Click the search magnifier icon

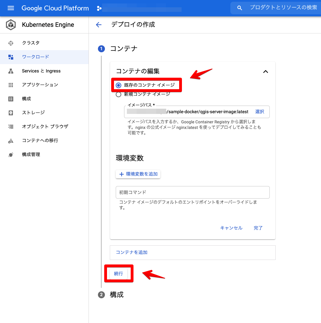click(239, 8)
